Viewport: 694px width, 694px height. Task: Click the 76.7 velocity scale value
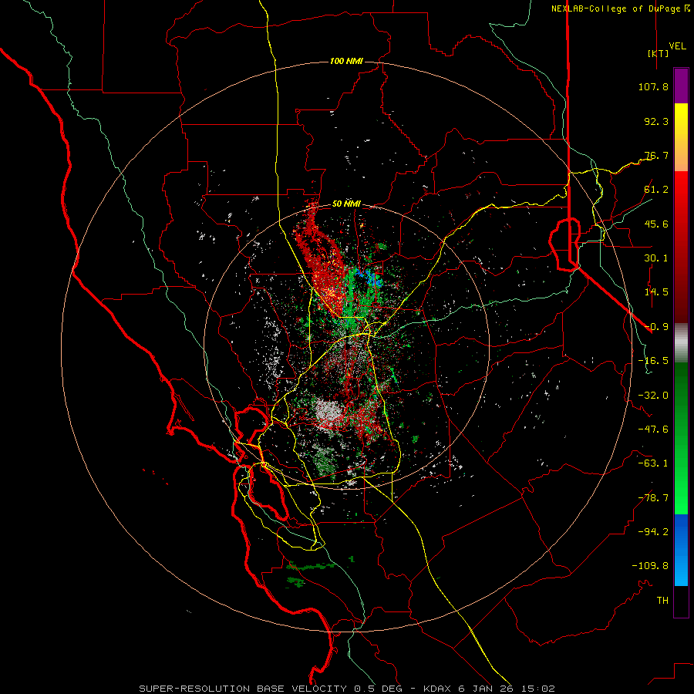(656, 155)
